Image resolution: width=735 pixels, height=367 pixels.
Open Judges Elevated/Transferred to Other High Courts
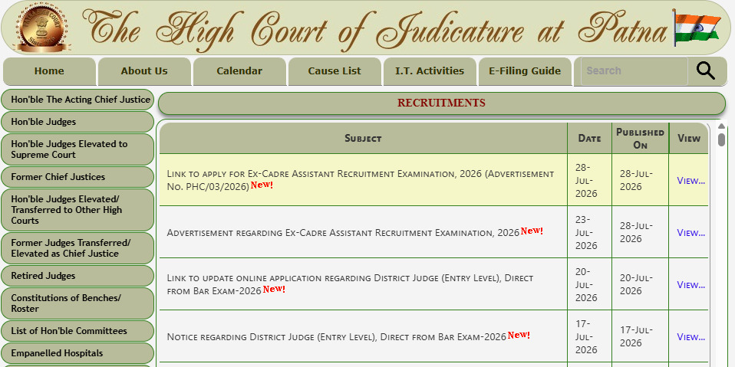[x=77, y=210]
